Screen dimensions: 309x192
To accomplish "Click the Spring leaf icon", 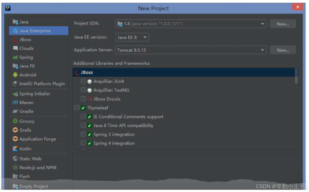I will 15,57.
